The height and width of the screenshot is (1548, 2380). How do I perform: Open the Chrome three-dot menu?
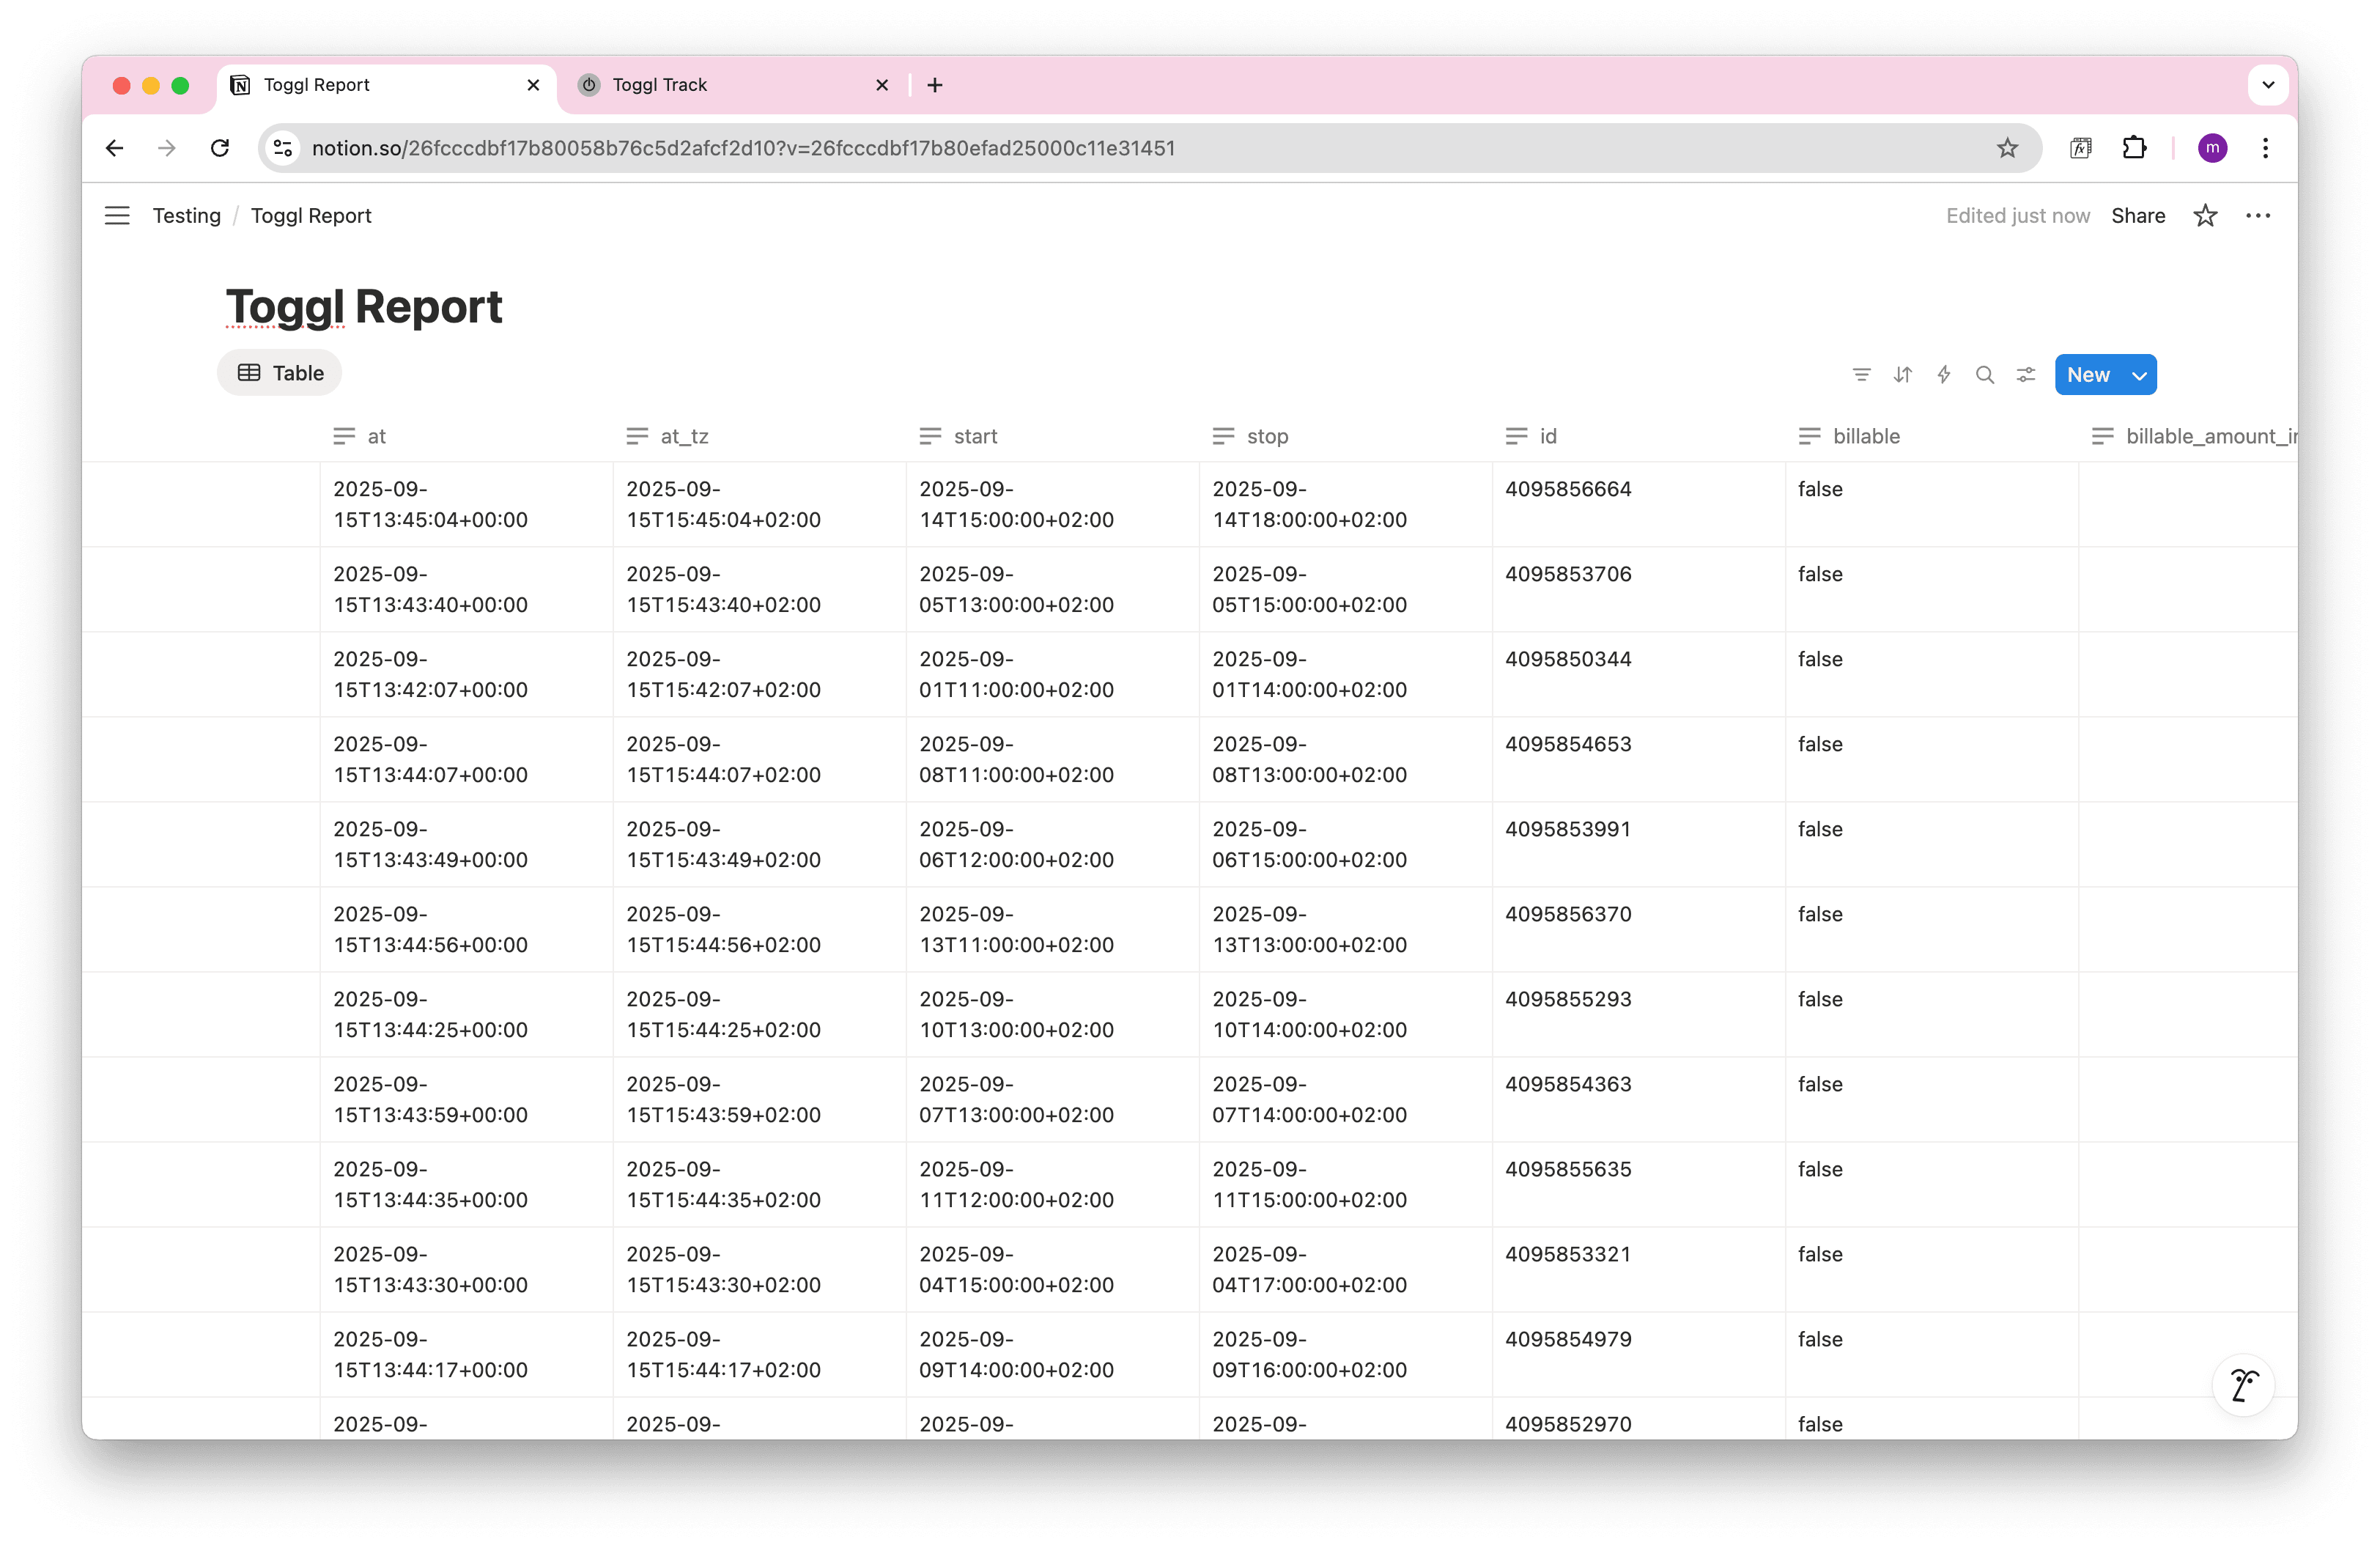point(2265,148)
